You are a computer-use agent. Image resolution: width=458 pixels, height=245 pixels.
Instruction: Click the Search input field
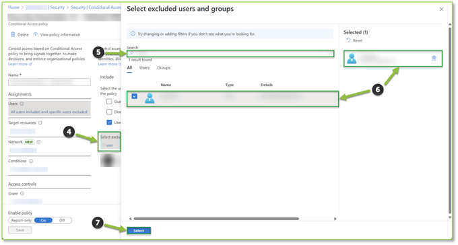point(230,53)
